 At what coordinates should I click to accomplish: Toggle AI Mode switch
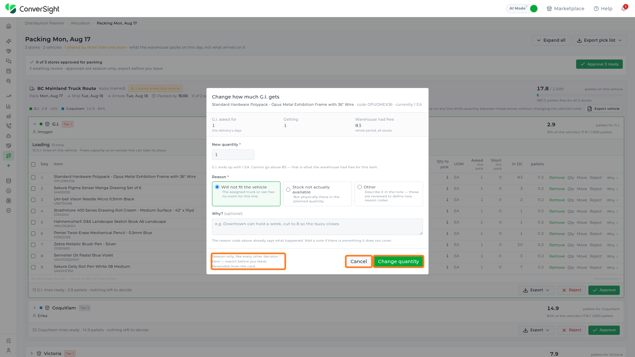[533, 9]
